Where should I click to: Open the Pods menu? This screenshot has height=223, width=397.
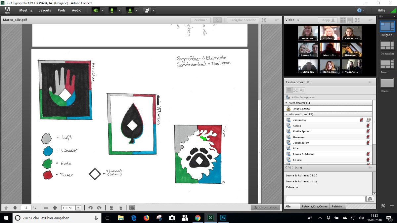tap(62, 10)
